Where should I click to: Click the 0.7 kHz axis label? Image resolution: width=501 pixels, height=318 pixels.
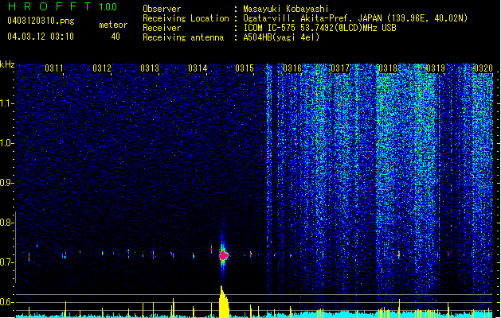point(6,262)
